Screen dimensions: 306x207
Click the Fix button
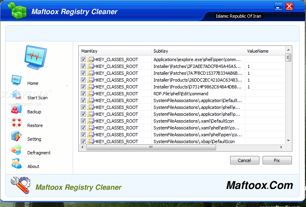(x=277, y=160)
